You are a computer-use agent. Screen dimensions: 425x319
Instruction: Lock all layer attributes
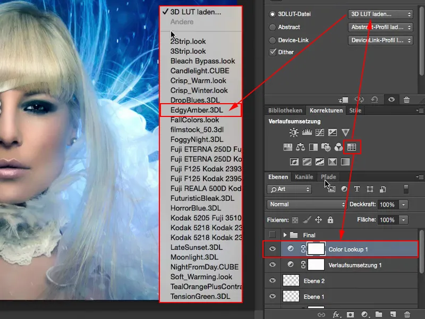pyautogui.click(x=330, y=220)
